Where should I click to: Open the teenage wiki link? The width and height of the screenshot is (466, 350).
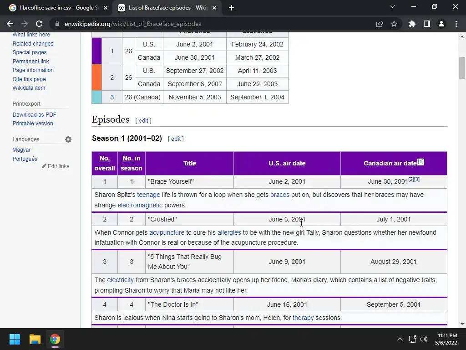coord(149,195)
